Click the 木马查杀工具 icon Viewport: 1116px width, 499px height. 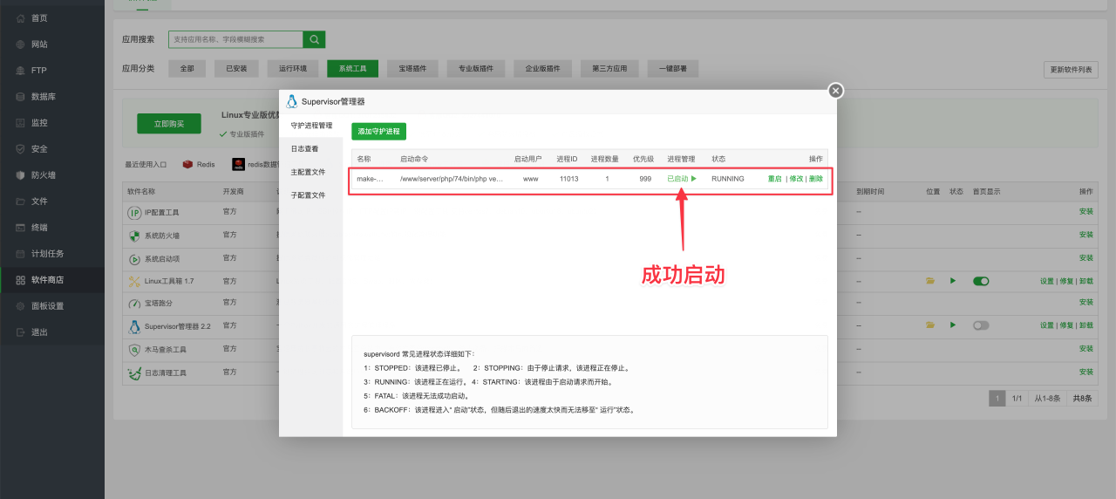pyautogui.click(x=134, y=349)
